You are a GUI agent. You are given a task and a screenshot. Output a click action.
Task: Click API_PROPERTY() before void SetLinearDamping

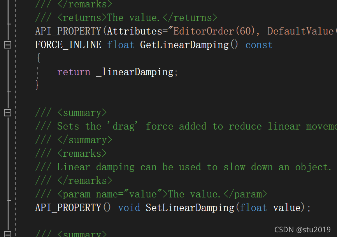[73, 208]
